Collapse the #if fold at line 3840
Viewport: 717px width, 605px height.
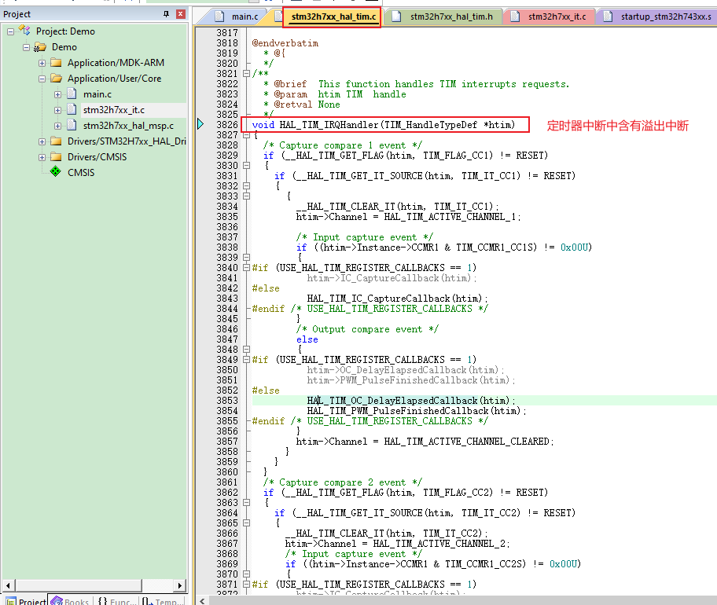point(247,268)
